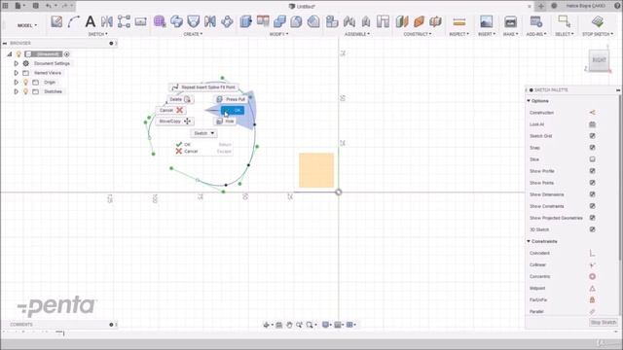Screen dimensions: 623x350
Task: Toggle the Show Points checkbox
Action: click(592, 183)
